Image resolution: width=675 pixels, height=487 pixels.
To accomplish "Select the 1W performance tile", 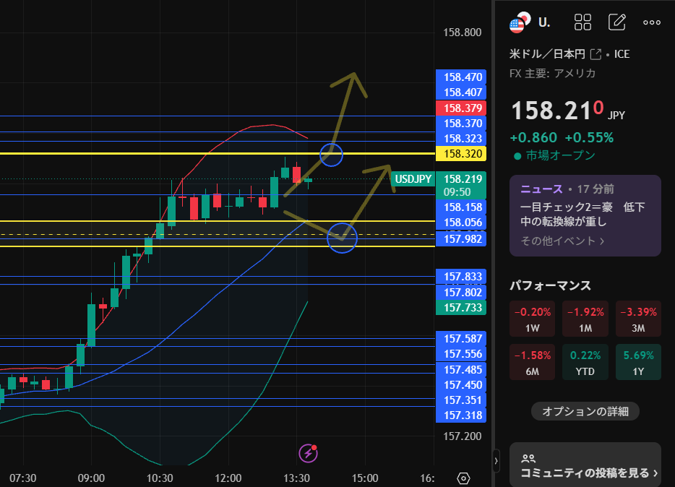I will click(532, 319).
